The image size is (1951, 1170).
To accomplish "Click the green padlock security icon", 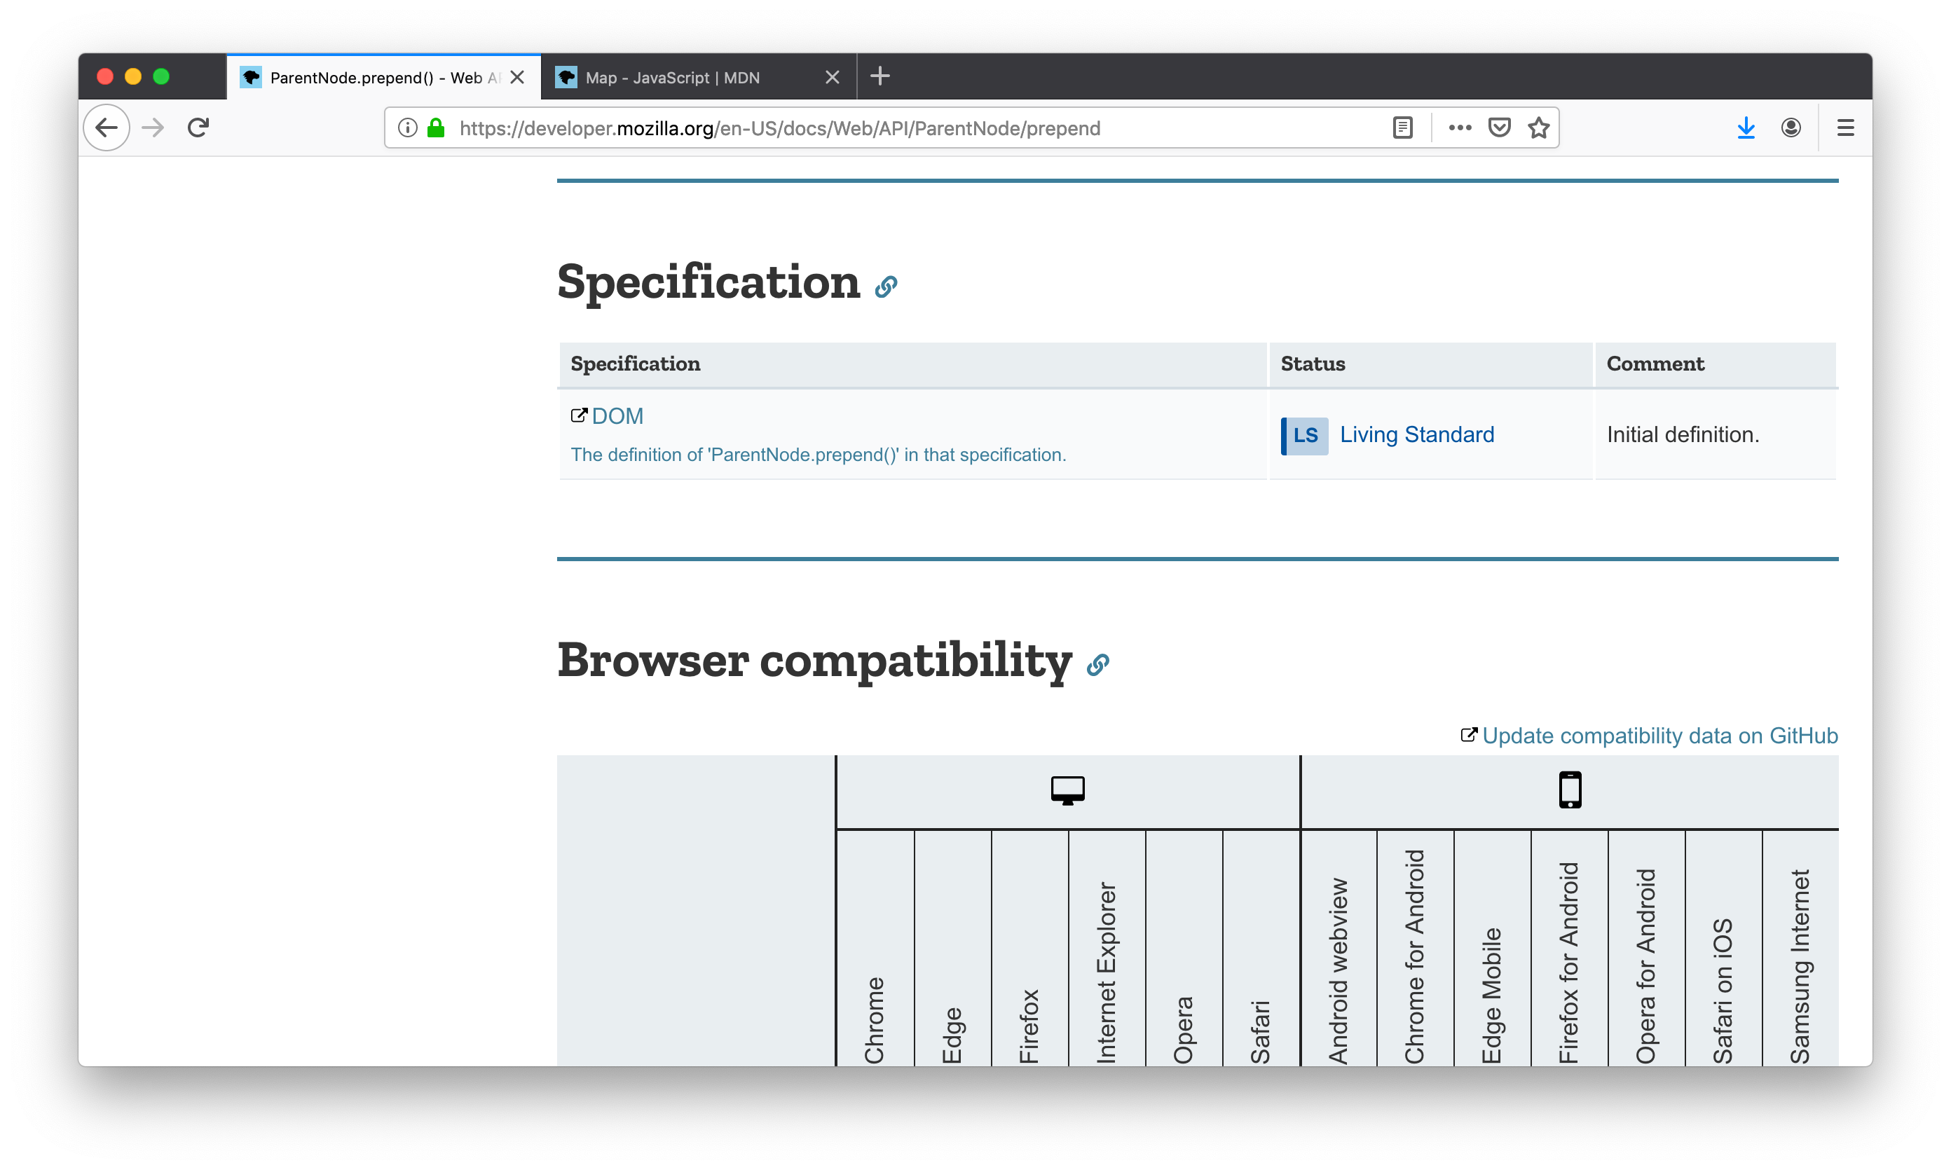I will click(x=436, y=128).
